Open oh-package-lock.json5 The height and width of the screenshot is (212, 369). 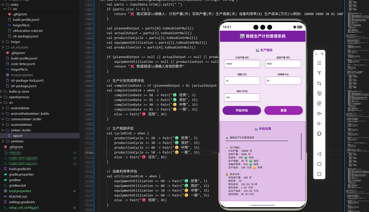pos(27,80)
